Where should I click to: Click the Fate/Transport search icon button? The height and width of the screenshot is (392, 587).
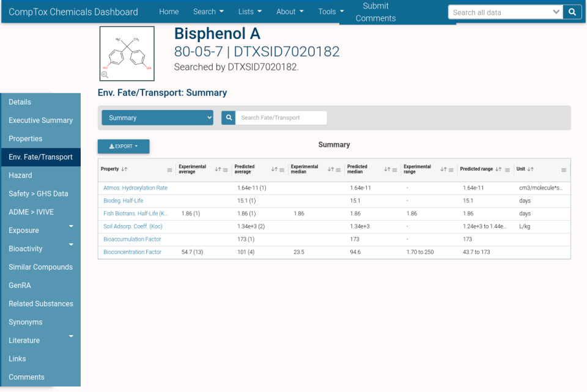point(228,117)
